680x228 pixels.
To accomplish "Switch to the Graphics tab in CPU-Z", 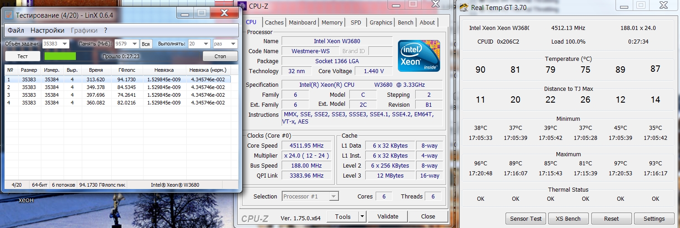I will pyautogui.click(x=381, y=22).
